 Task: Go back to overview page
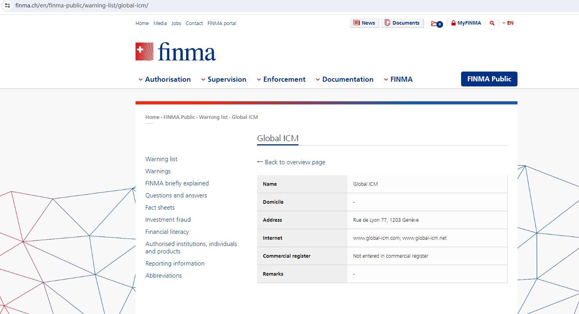point(291,162)
